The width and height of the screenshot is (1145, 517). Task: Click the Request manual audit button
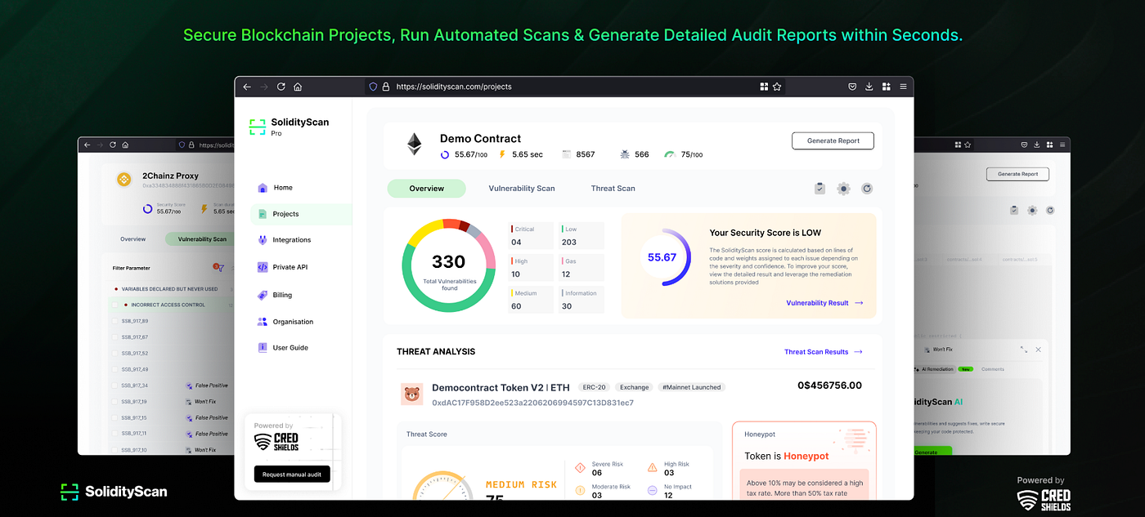(292, 474)
